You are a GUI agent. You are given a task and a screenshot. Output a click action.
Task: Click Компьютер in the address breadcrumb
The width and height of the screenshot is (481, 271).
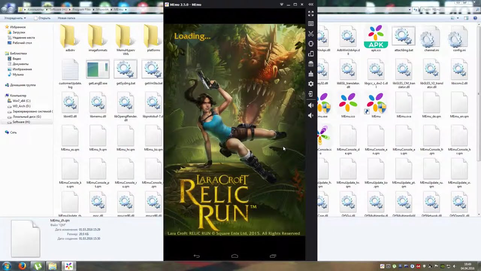coord(36,9)
